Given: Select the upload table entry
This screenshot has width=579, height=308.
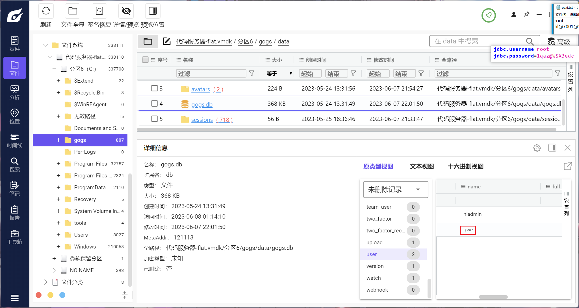Looking at the screenshot, I should click(x=393, y=243).
